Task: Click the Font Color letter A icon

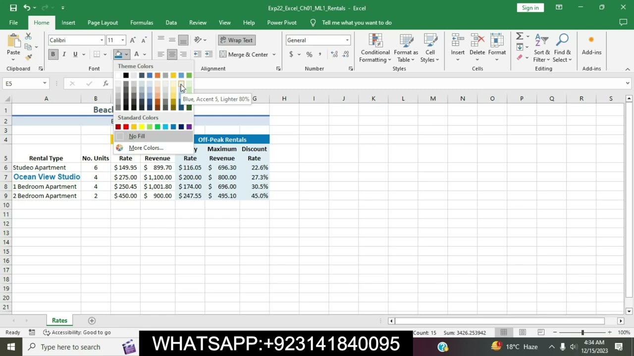Action: [x=137, y=54]
